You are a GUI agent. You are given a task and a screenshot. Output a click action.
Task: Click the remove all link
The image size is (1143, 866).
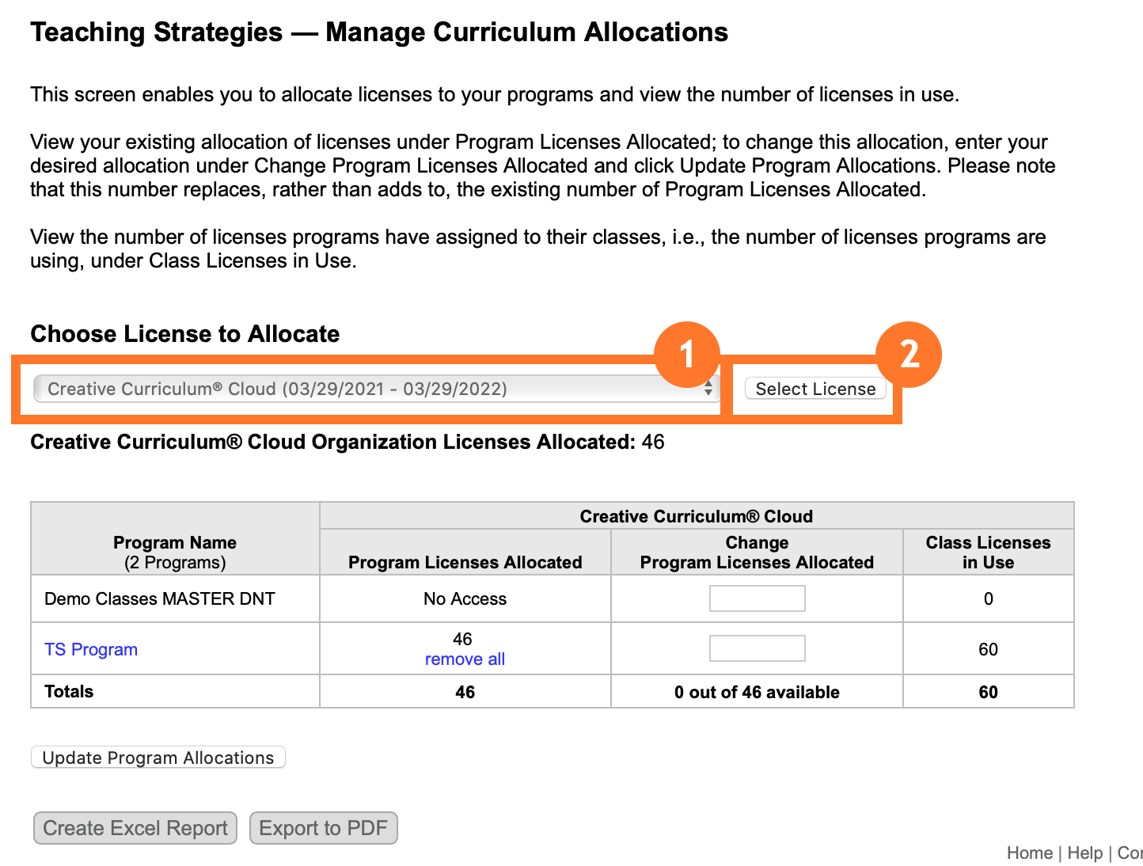(x=465, y=659)
